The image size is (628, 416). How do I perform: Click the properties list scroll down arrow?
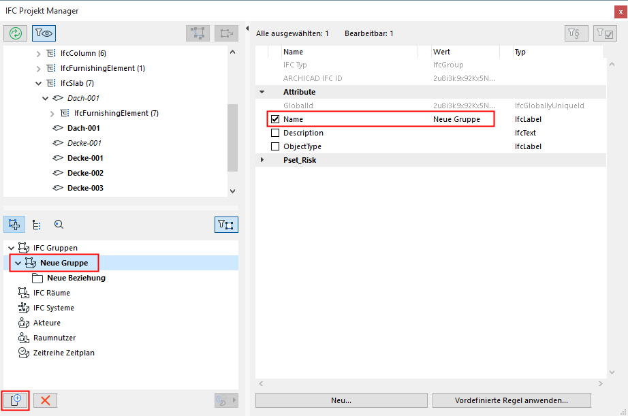coord(612,372)
